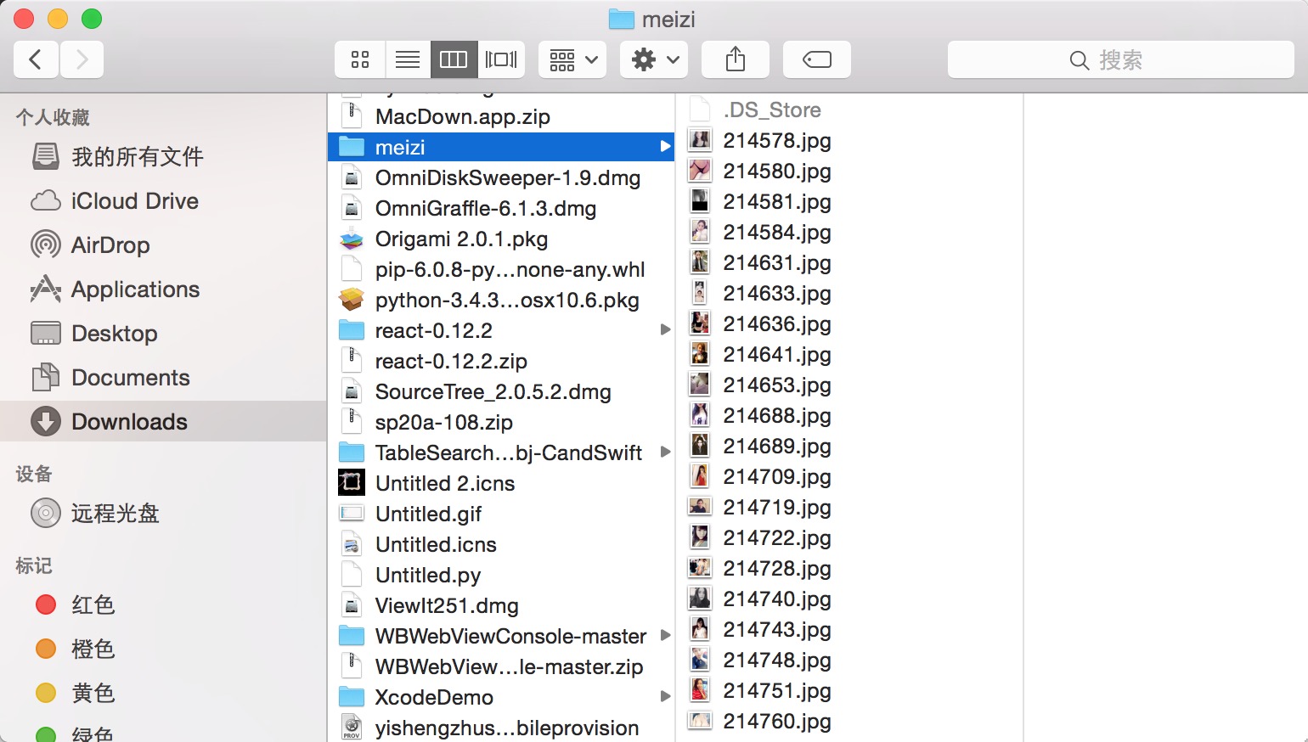Switch to list view

pos(408,59)
